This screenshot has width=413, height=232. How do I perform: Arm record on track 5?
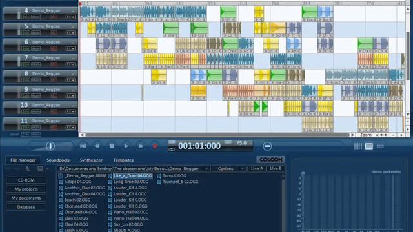pos(54,33)
